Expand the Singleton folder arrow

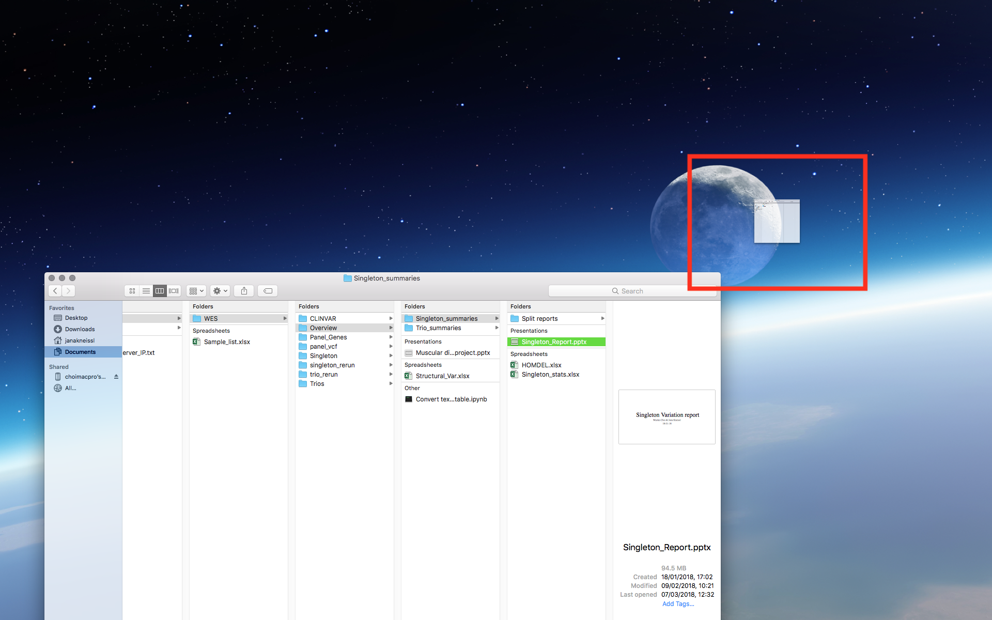(391, 355)
